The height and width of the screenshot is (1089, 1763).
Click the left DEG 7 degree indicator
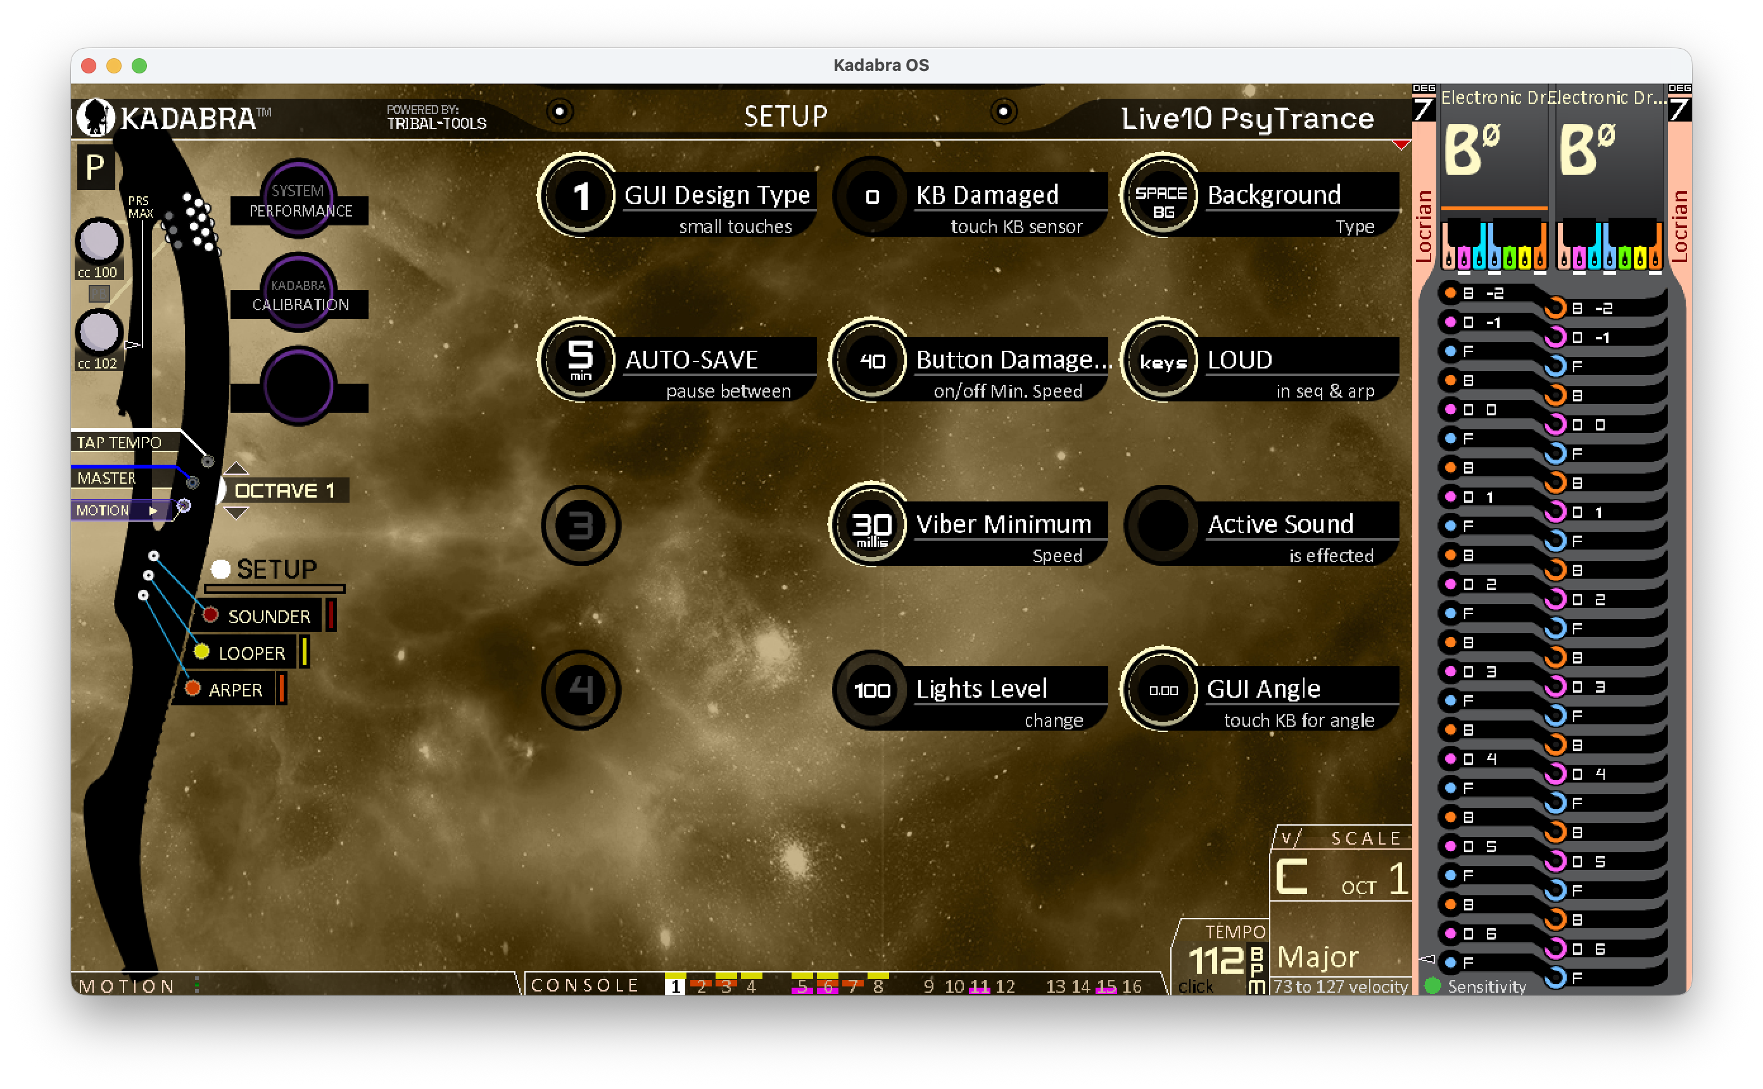[1423, 104]
